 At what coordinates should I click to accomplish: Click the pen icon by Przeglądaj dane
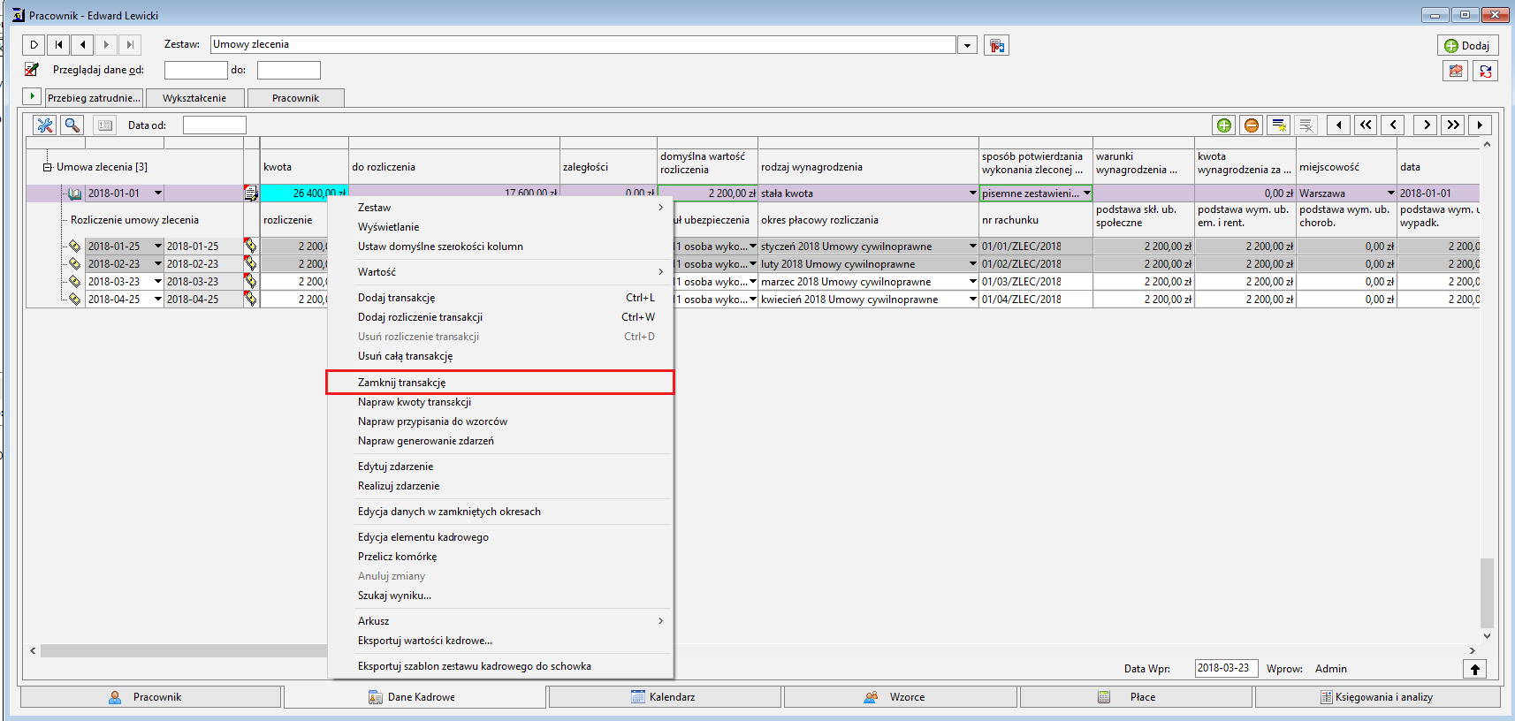point(32,69)
